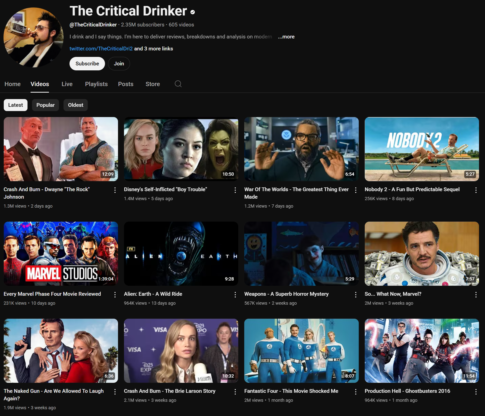The height and width of the screenshot is (416, 485).
Task: Switch to the Posts tab
Action: (126, 84)
